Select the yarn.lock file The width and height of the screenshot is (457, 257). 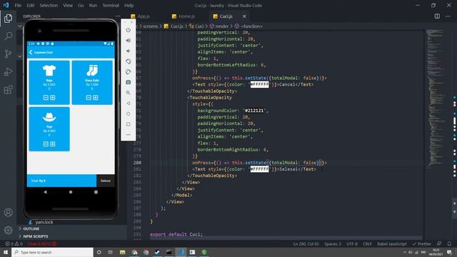coord(44,222)
